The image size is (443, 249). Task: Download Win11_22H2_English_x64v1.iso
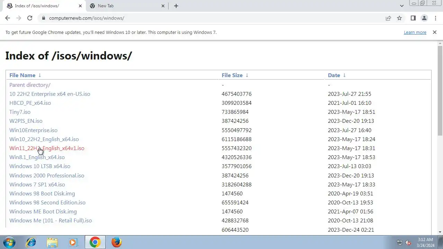point(47,148)
